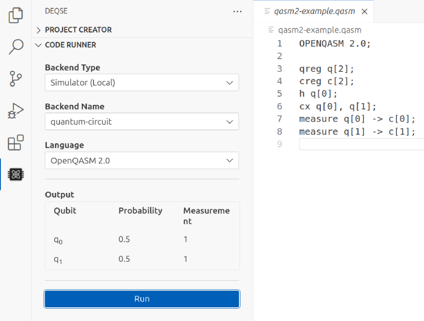Open the Language dropdown
Image resolution: width=424 pixels, height=321 pixels.
coord(142,161)
